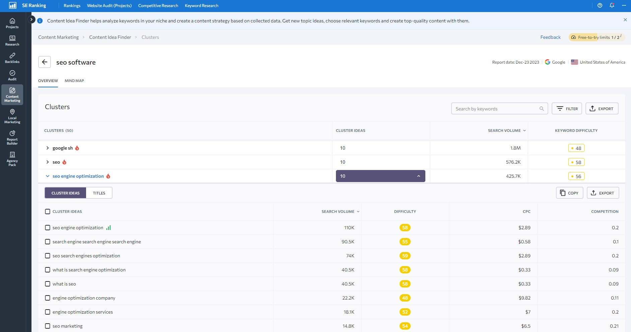The width and height of the screenshot is (631, 332).
Task: Sort clusters by Search Volume header
Action: tap(506, 131)
